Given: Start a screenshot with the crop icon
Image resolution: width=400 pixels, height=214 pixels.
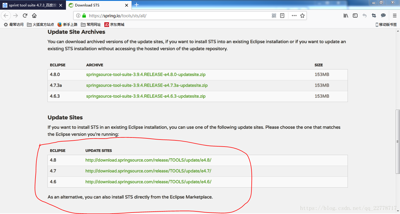Looking at the screenshot, I should 374,16.
